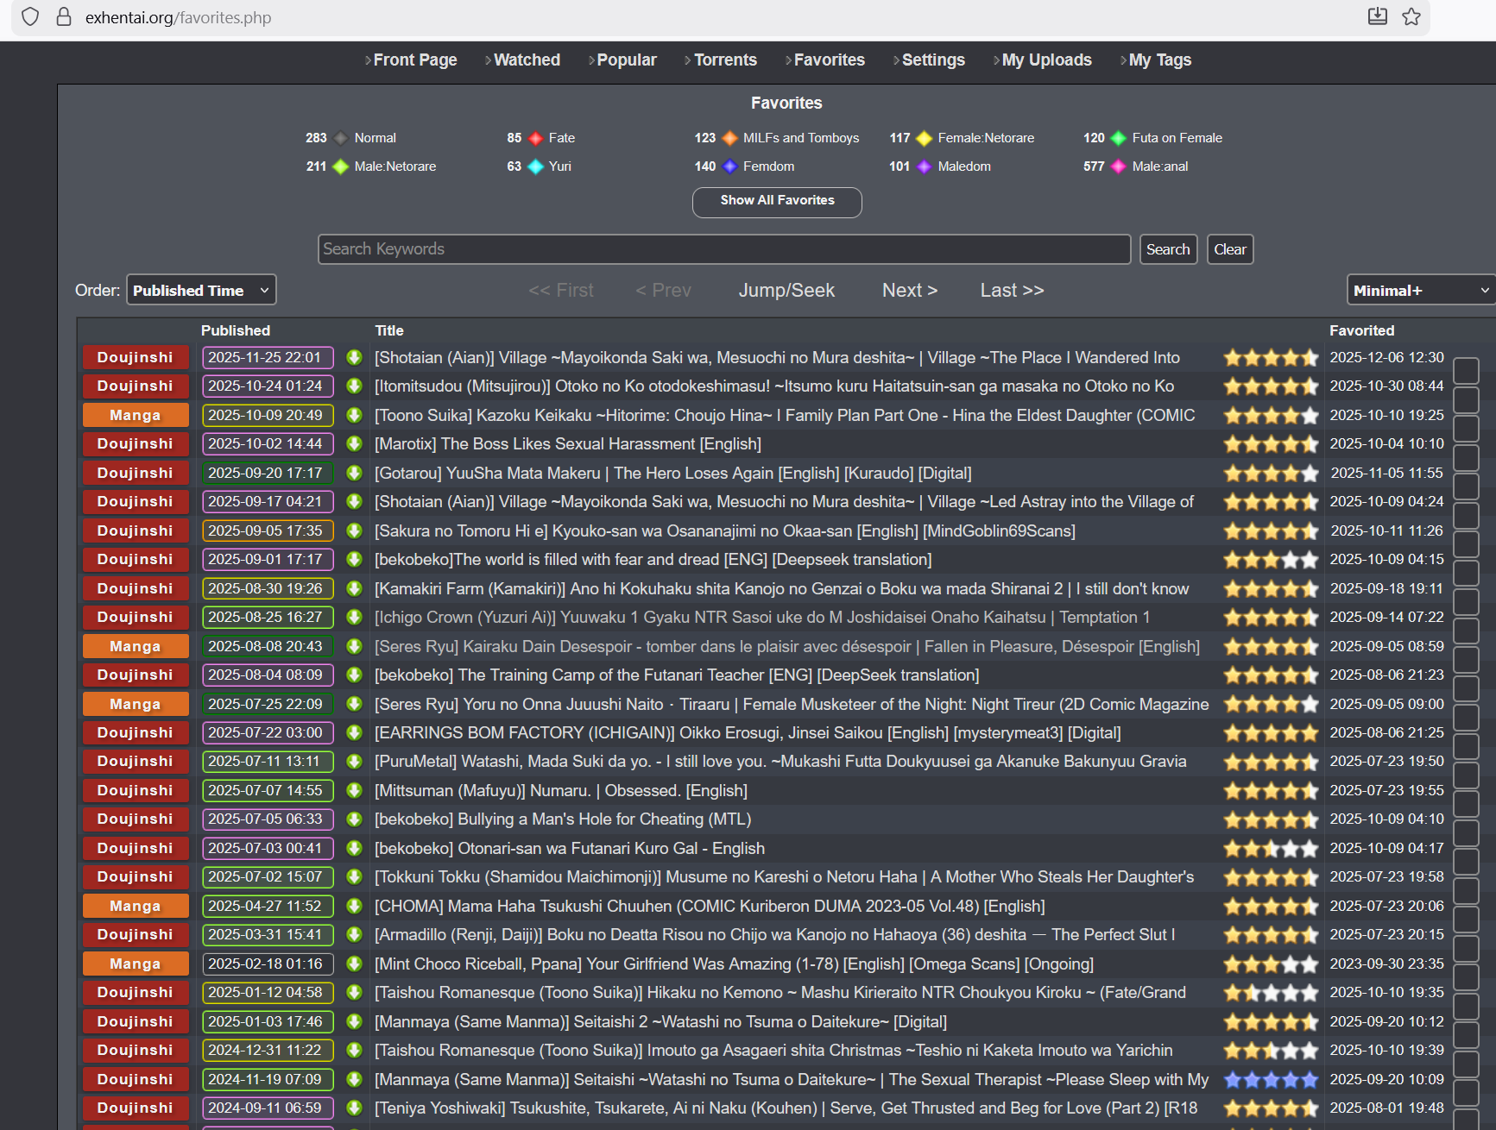1496x1130 pixels.
Task: Click the Search Keywords input field
Action: point(724,249)
